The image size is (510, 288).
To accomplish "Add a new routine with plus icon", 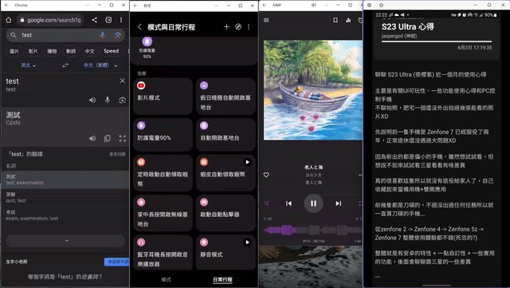I will coord(226,26).
